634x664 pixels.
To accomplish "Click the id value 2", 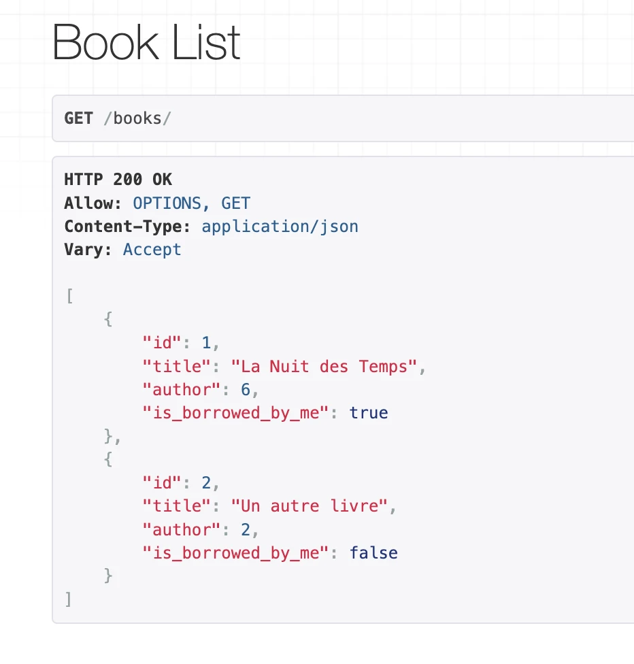I will coord(207,482).
